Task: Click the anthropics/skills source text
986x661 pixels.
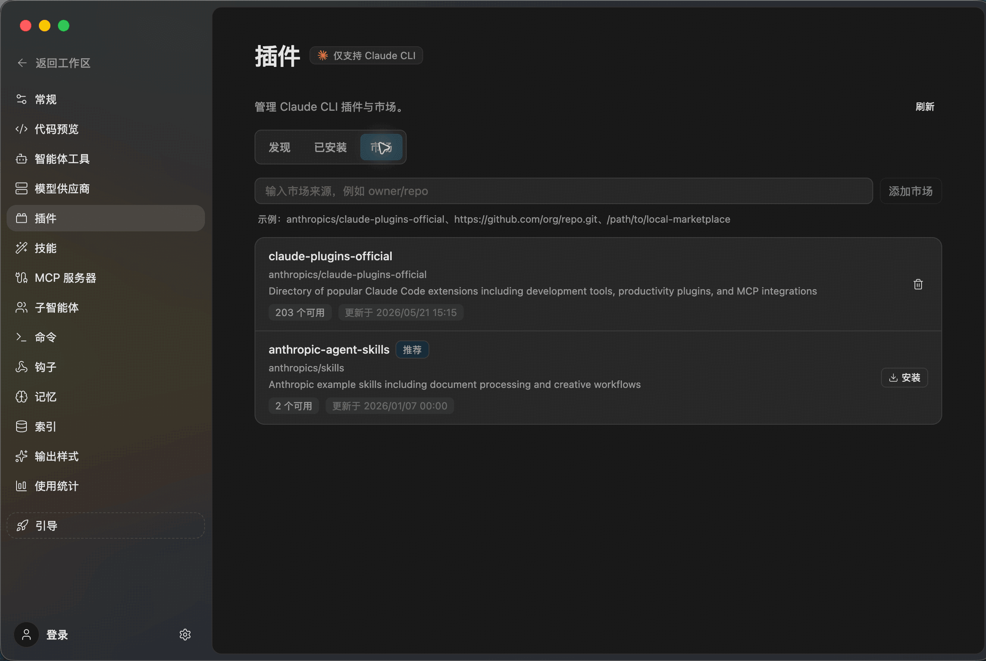Action: (306, 368)
